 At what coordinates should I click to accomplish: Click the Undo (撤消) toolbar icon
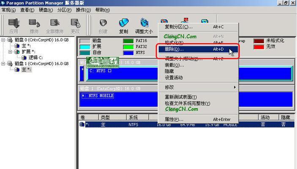[x=34, y=23]
